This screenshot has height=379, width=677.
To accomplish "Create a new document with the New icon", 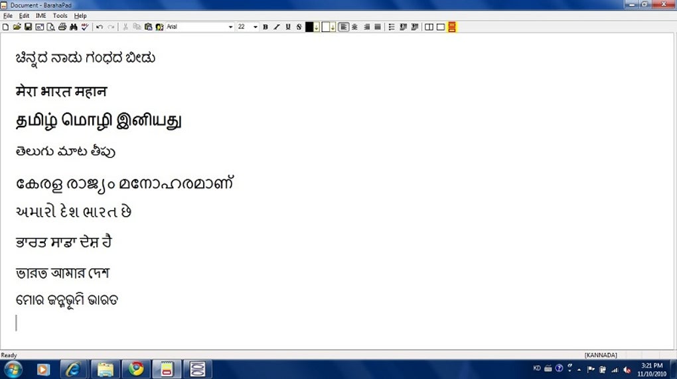I will 5,27.
